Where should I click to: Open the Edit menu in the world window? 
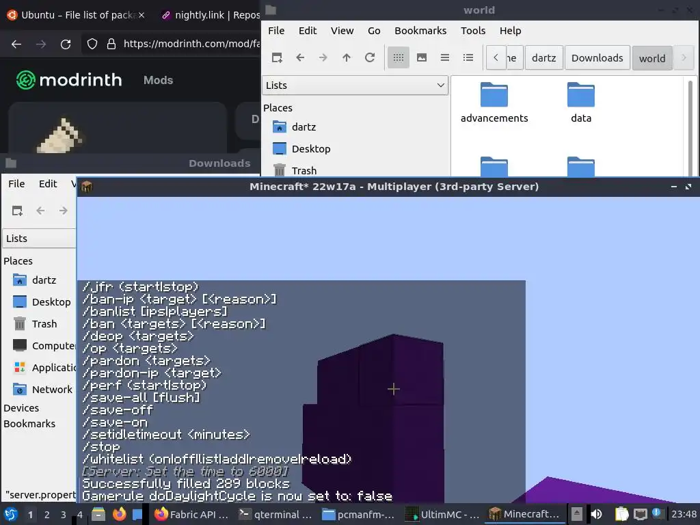tap(307, 30)
